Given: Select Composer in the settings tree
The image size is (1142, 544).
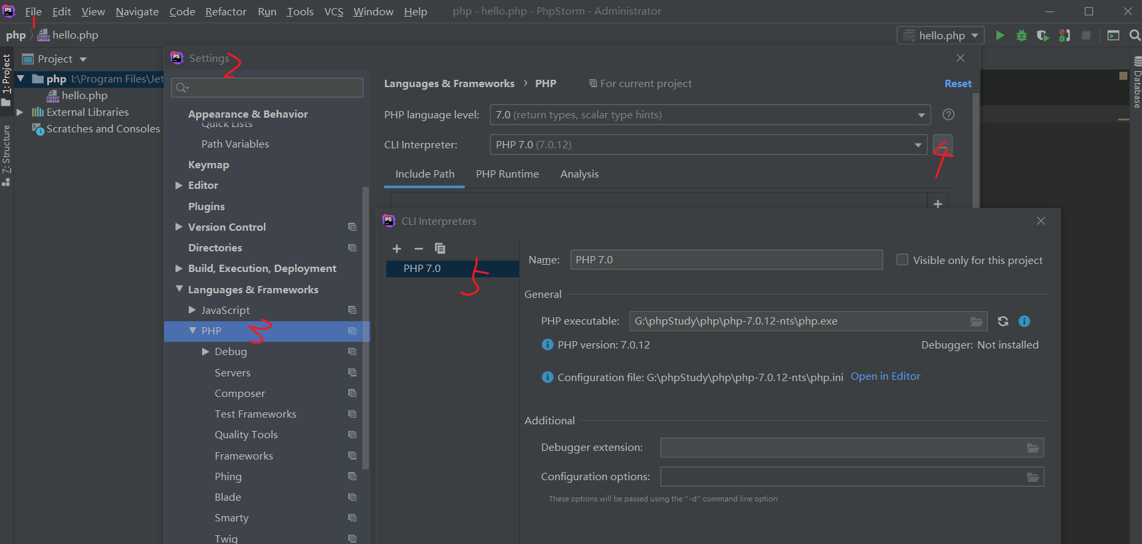Looking at the screenshot, I should 239,394.
